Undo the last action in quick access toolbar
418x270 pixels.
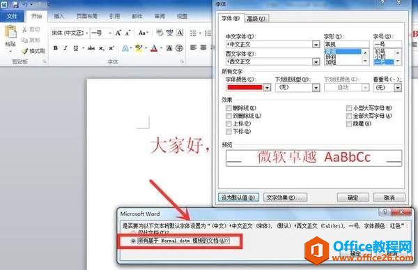[x=26, y=4]
